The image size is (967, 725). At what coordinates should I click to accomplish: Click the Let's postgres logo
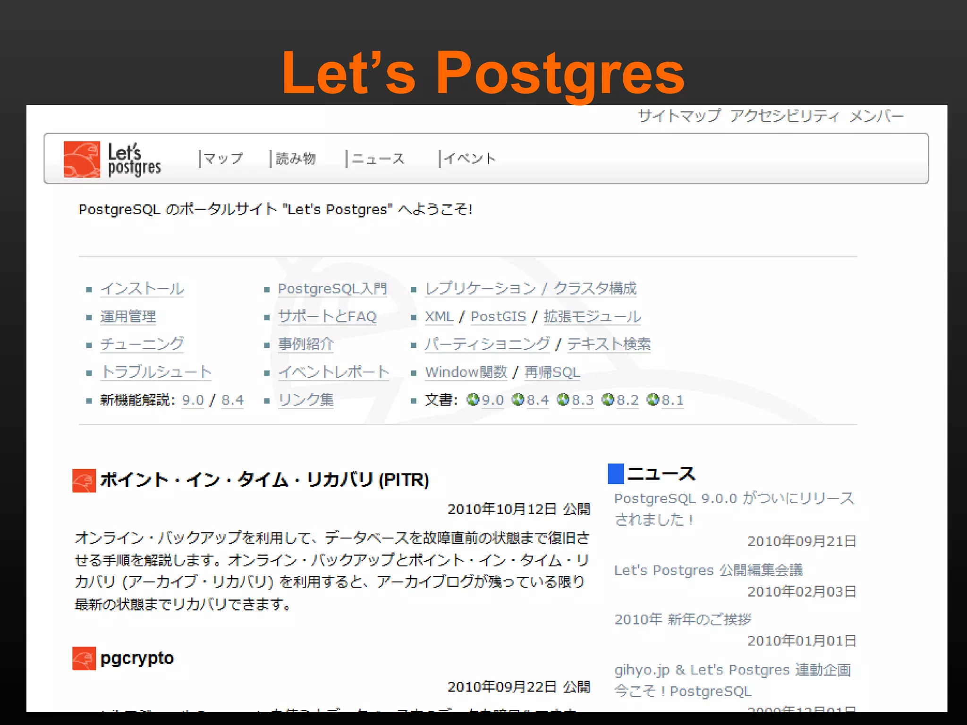tap(112, 160)
